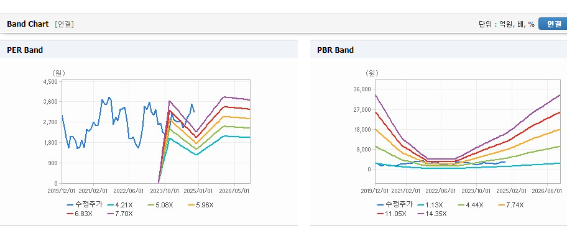This screenshot has height=226, width=567.
Task: Click the 2022/06/01 x-axis label in PBR chart
Action: point(441,191)
